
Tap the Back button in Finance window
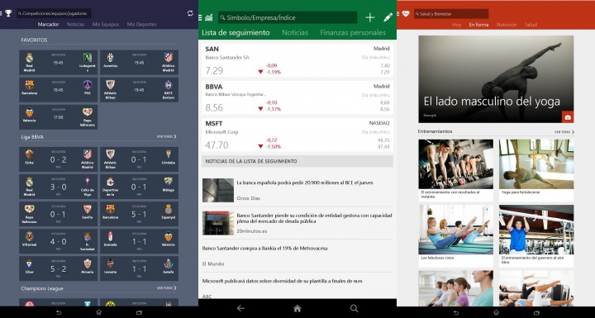(x=240, y=308)
